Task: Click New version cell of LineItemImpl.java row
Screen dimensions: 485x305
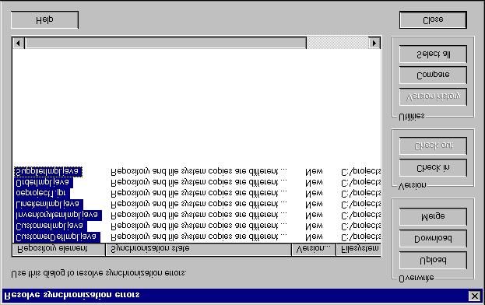Action: 314,204
